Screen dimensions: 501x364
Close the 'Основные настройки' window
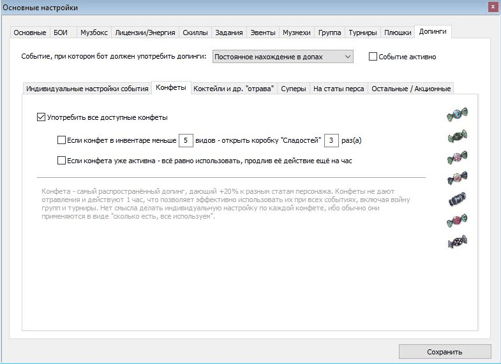coord(493,7)
